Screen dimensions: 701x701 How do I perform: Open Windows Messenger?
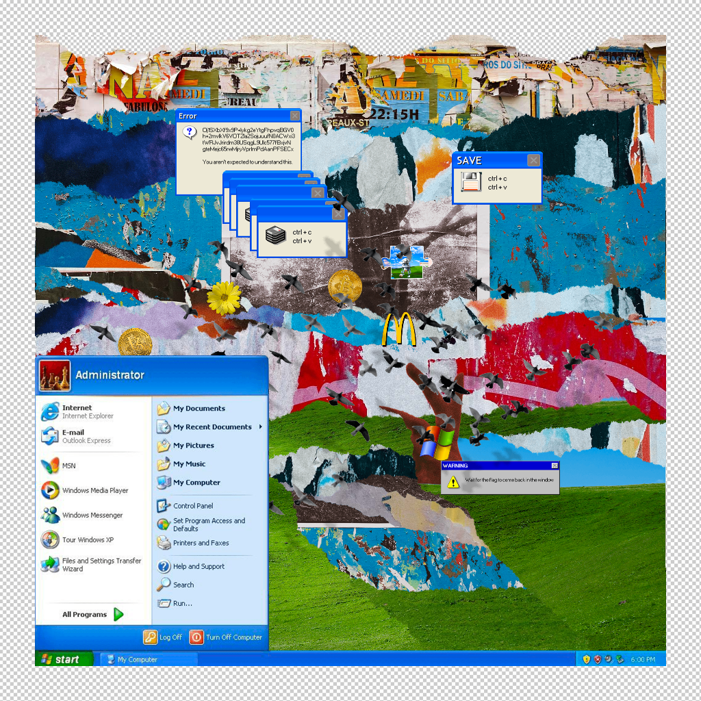click(x=82, y=515)
